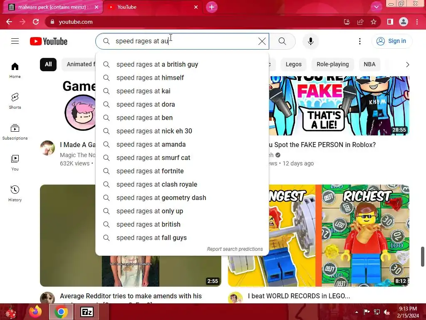Open 7-Zip from the taskbar
426x320 pixels.
pos(87,312)
